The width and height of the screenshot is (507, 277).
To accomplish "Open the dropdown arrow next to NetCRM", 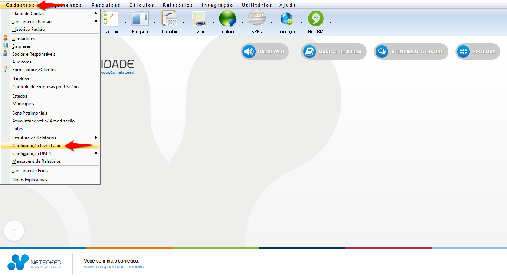I will (330, 22).
